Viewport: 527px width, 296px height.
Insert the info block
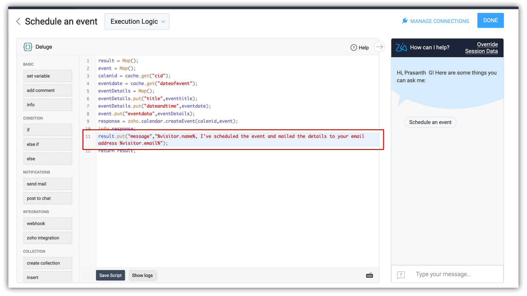[48, 105]
